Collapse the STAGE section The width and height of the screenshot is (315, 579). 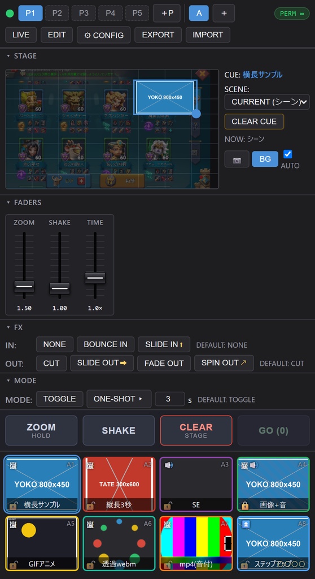(21, 56)
